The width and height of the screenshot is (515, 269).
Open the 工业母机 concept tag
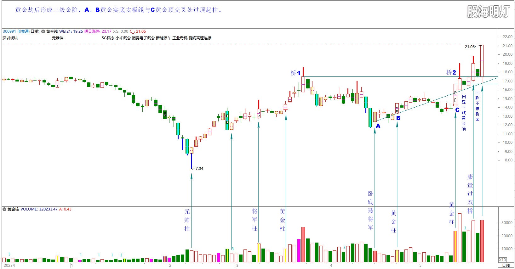click(180, 38)
